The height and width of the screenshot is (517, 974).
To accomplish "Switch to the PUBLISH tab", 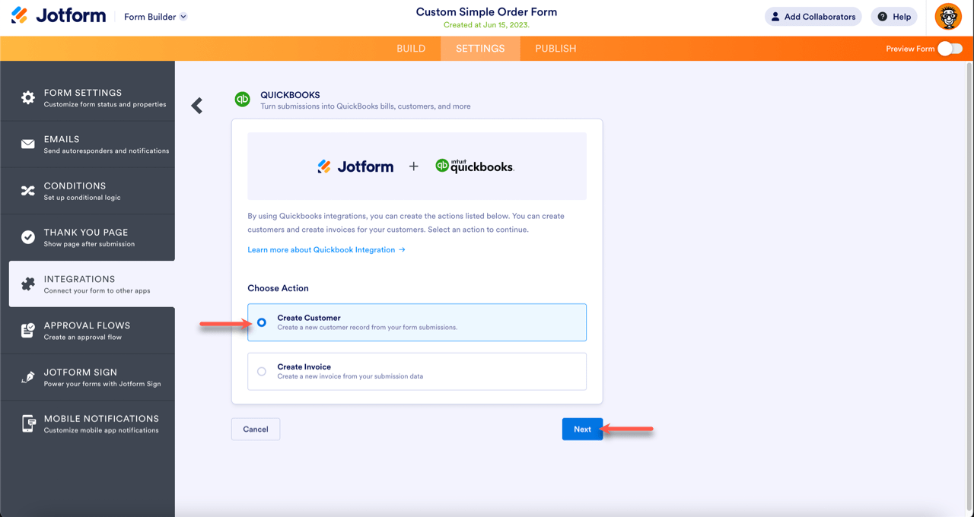I will pyautogui.click(x=555, y=49).
